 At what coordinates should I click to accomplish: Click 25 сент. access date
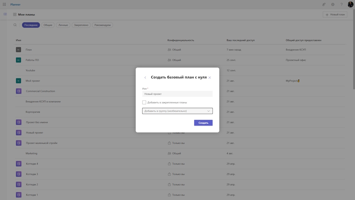click(231, 60)
